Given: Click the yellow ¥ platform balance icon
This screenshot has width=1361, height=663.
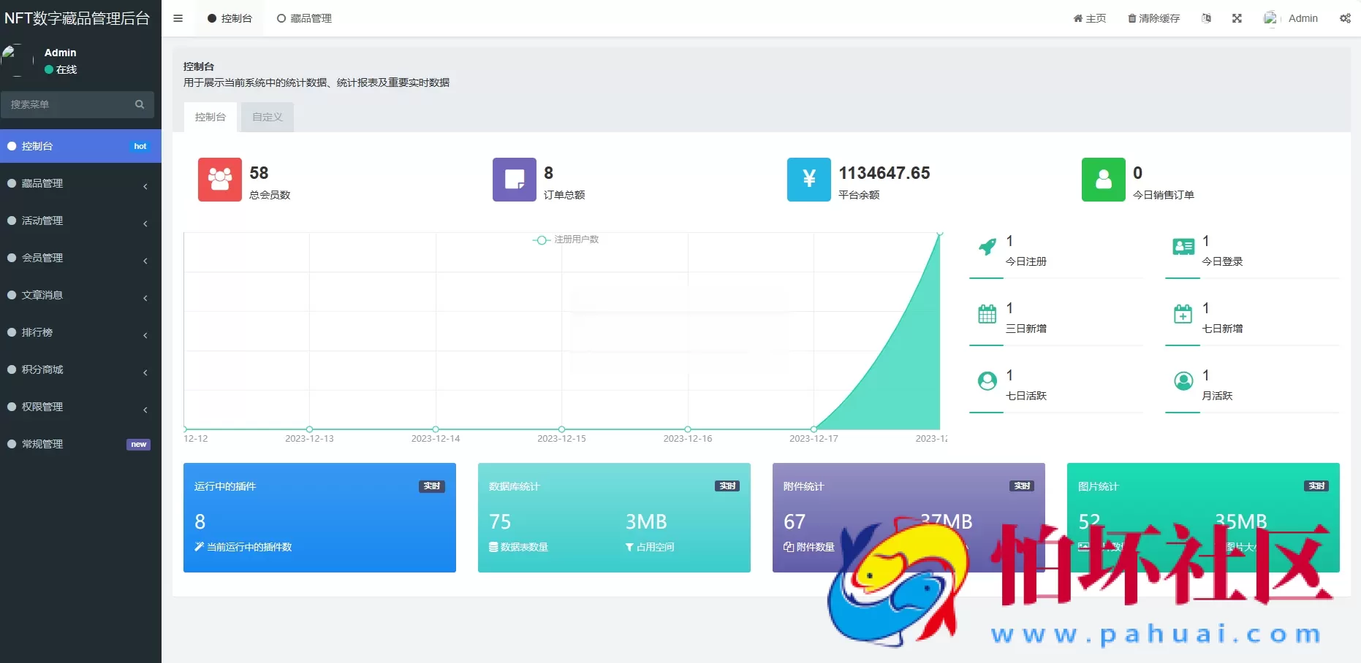Looking at the screenshot, I should (x=808, y=180).
